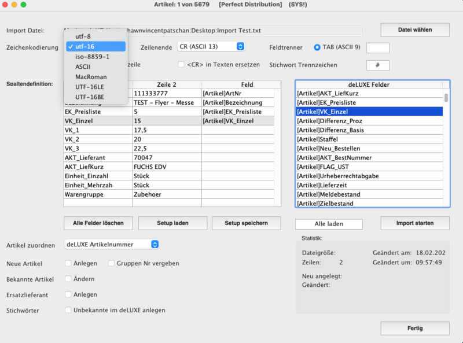463x343 pixels.
Task: Select the TAB (ASCII 9) radio button
Action: click(x=317, y=47)
